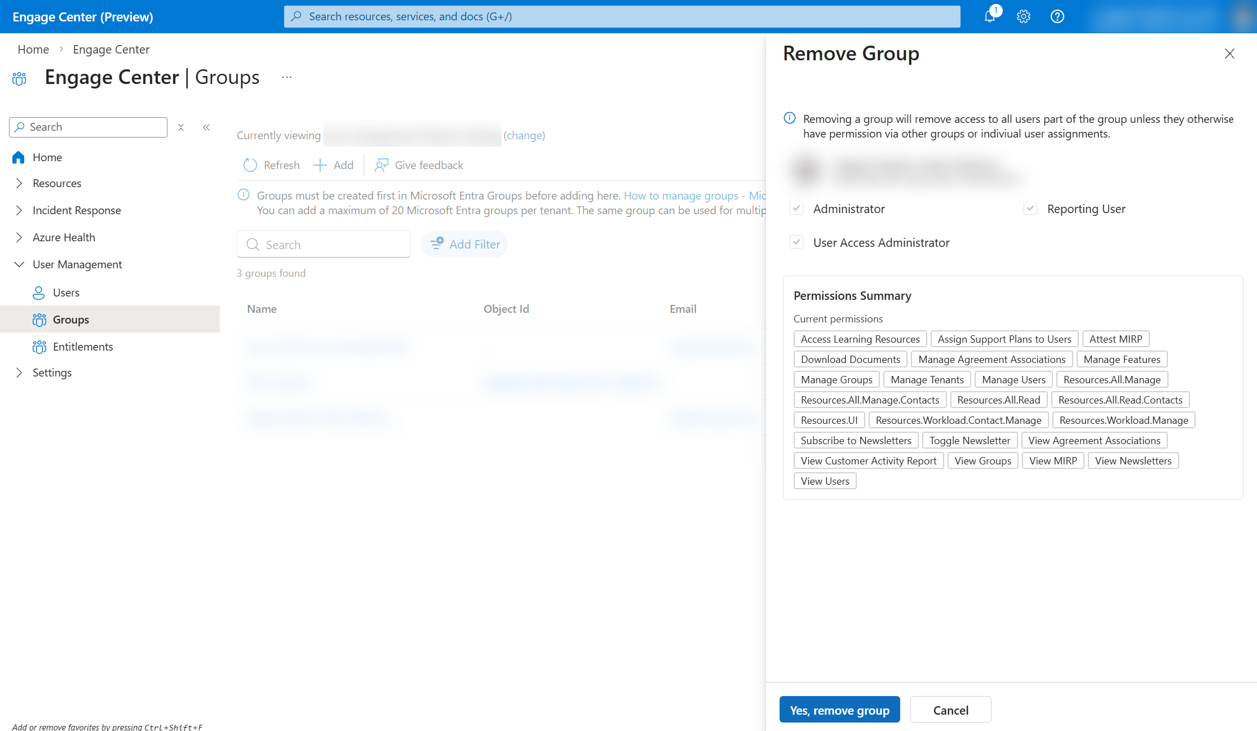Click the info icon in Remove Group warning

(790, 118)
